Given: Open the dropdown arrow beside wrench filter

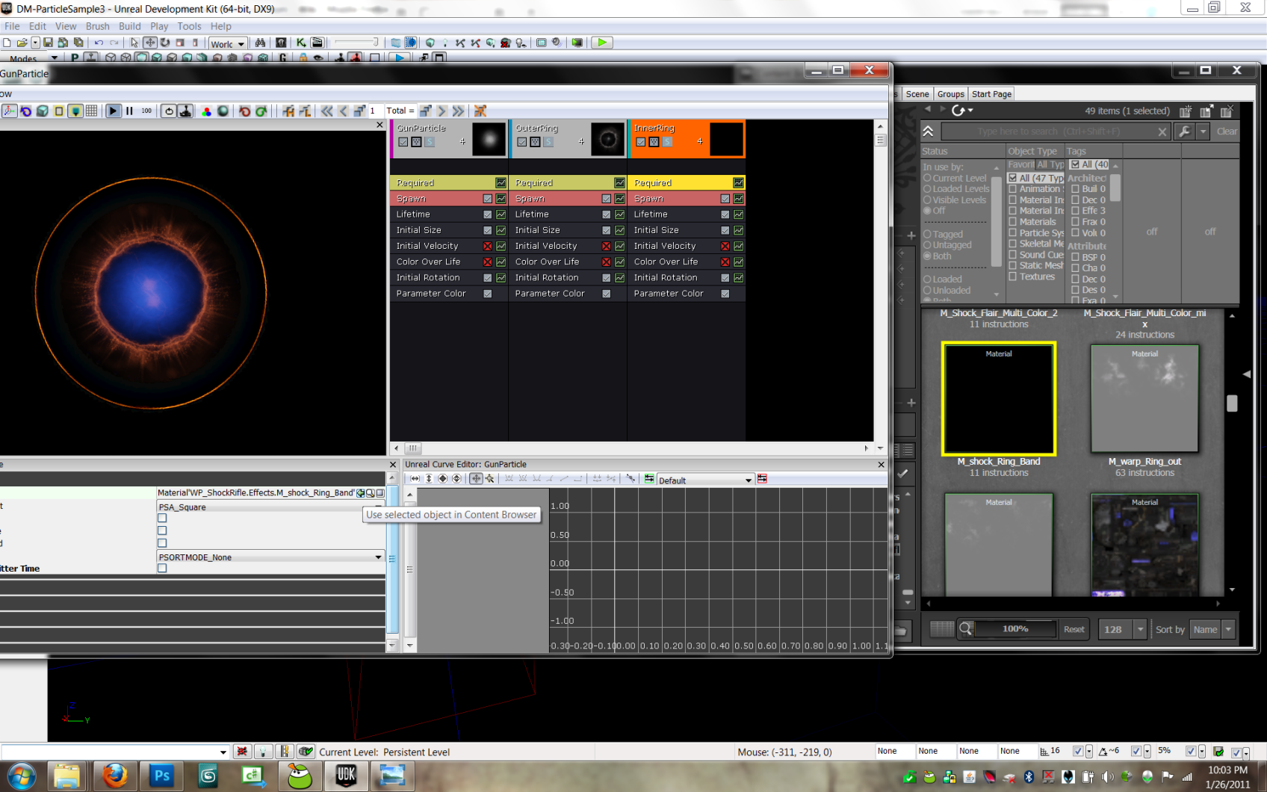Looking at the screenshot, I should 1203,132.
